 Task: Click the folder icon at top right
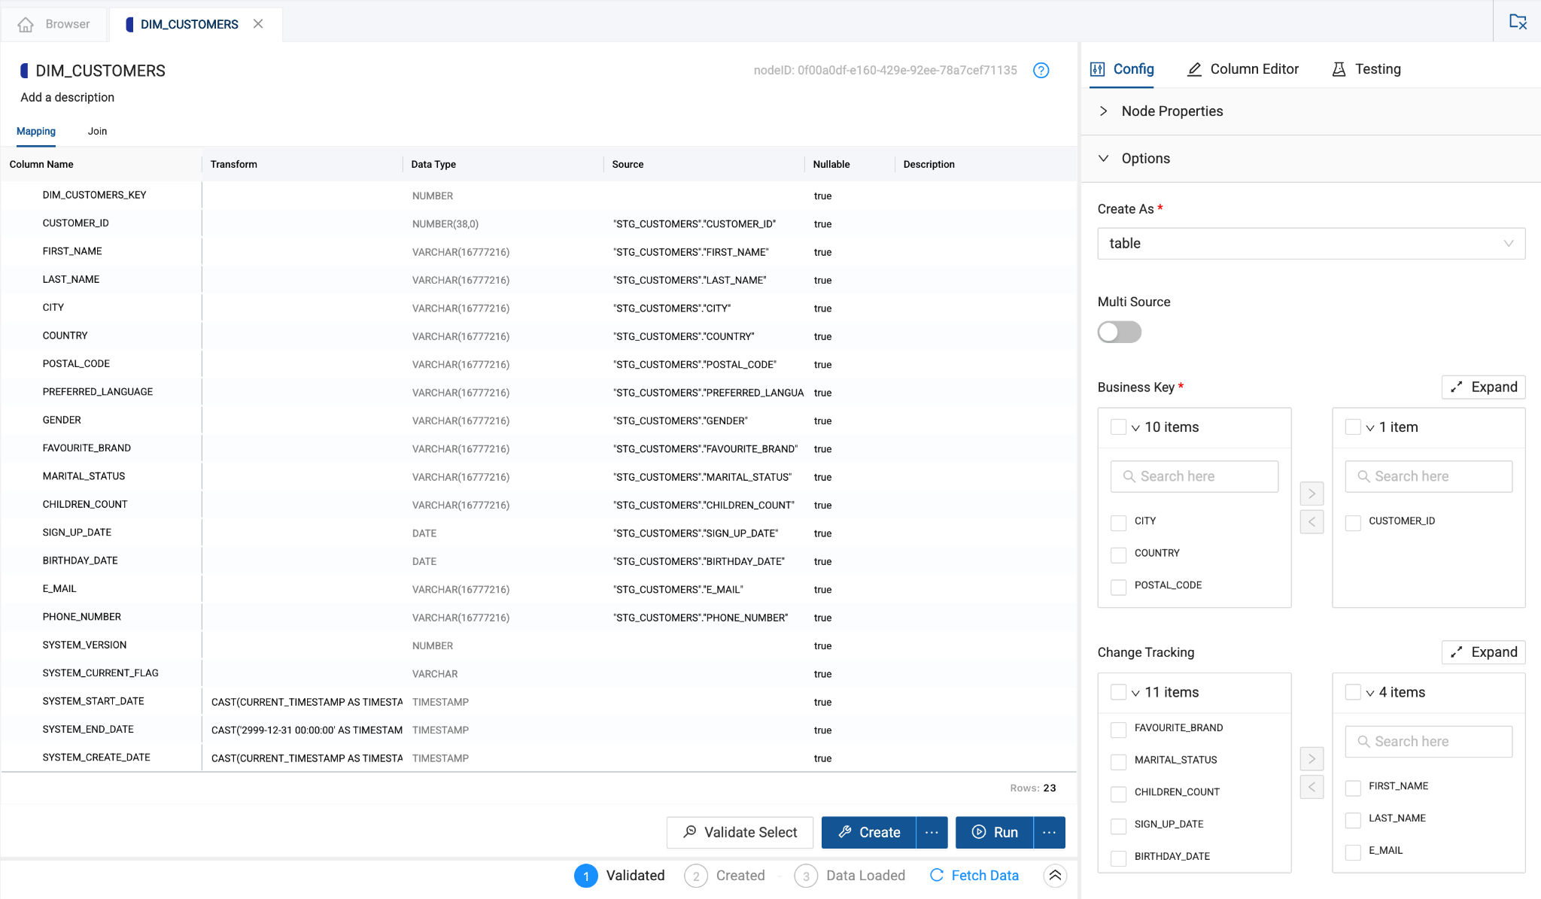(x=1518, y=22)
